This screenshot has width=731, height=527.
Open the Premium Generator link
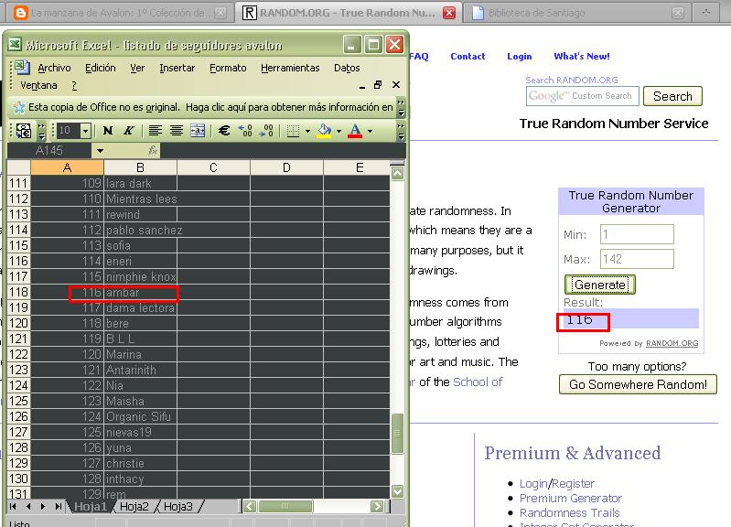[571, 498]
